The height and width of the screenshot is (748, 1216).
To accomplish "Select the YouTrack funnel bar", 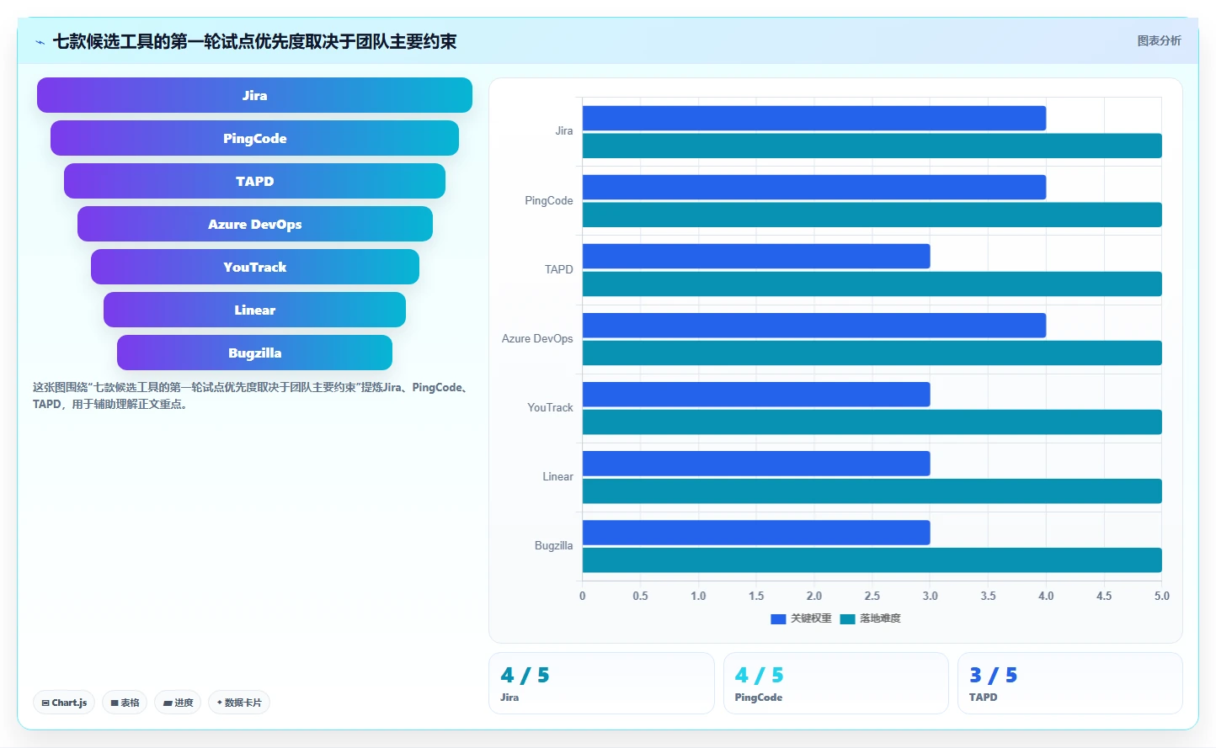I will tap(254, 267).
